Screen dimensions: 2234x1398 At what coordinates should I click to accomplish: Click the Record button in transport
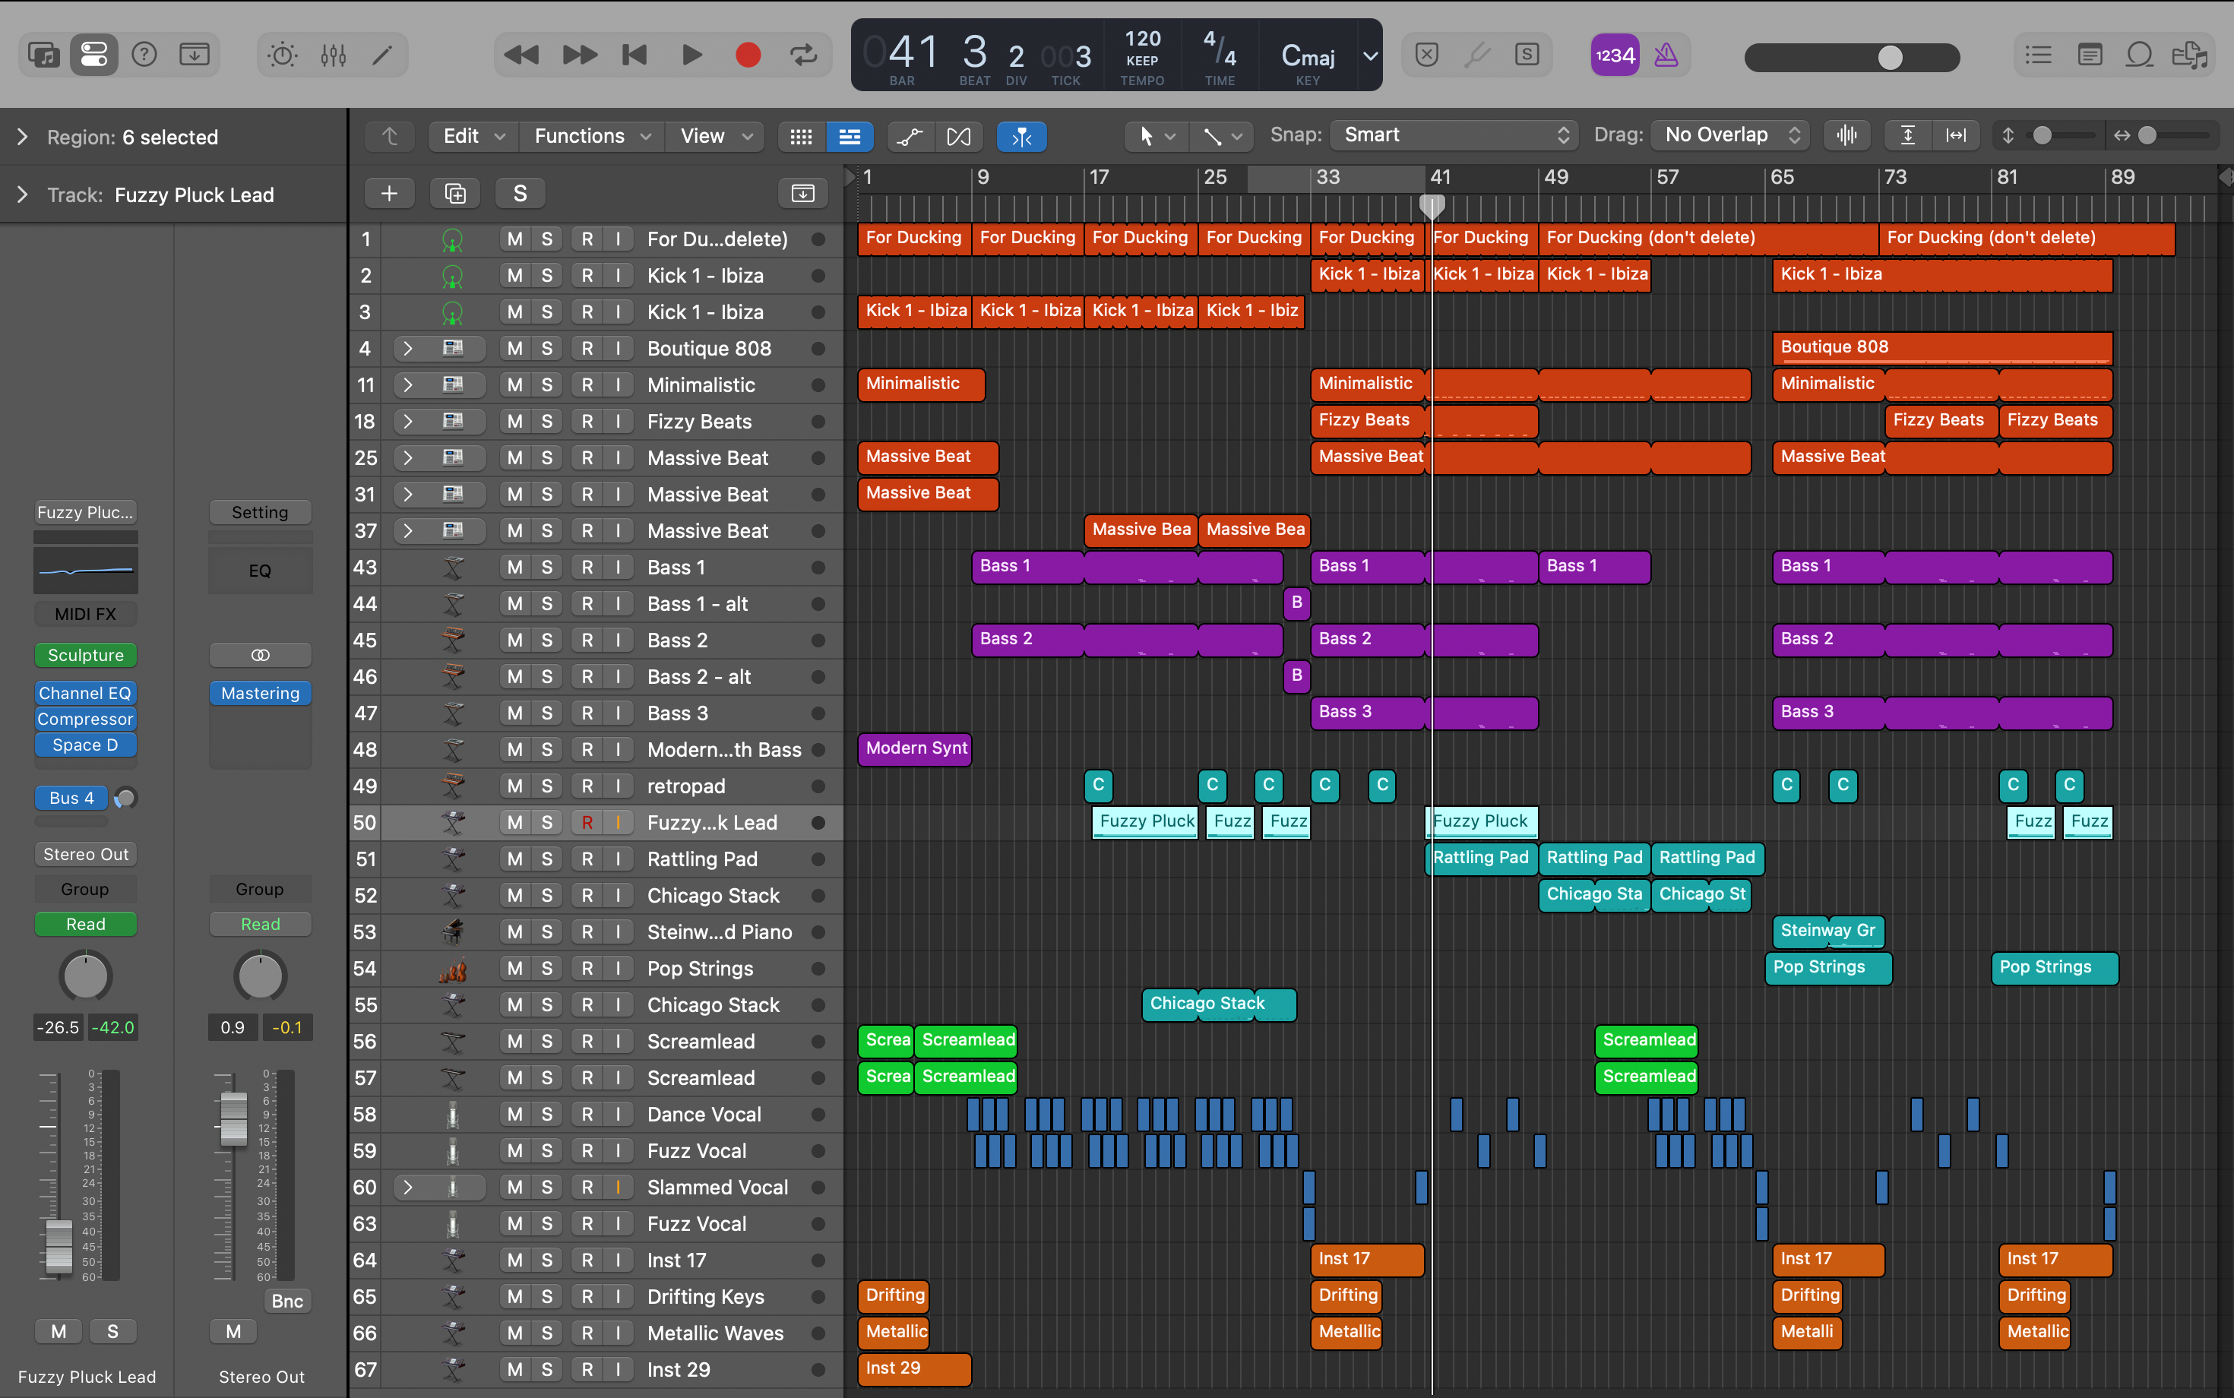(x=747, y=55)
